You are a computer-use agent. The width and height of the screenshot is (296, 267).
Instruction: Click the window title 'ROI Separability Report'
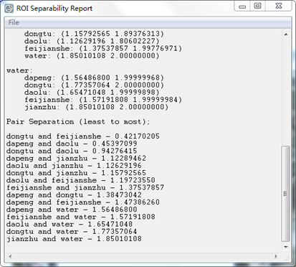point(54,9)
